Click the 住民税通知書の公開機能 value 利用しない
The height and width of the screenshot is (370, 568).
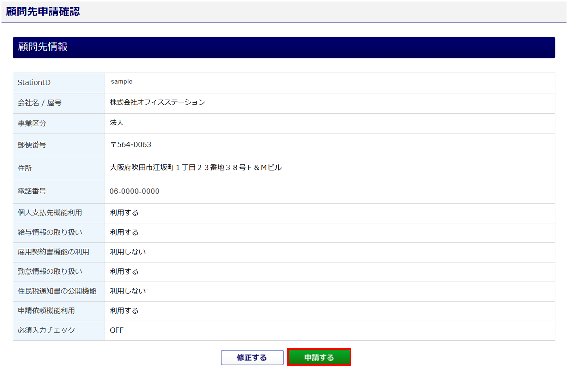(x=128, y=291)
